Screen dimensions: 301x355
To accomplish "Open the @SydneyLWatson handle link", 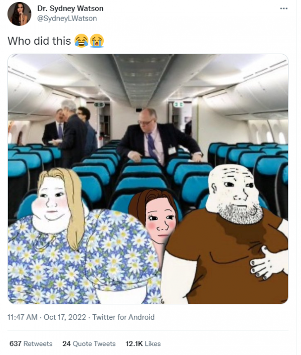I will pos(67,19).
